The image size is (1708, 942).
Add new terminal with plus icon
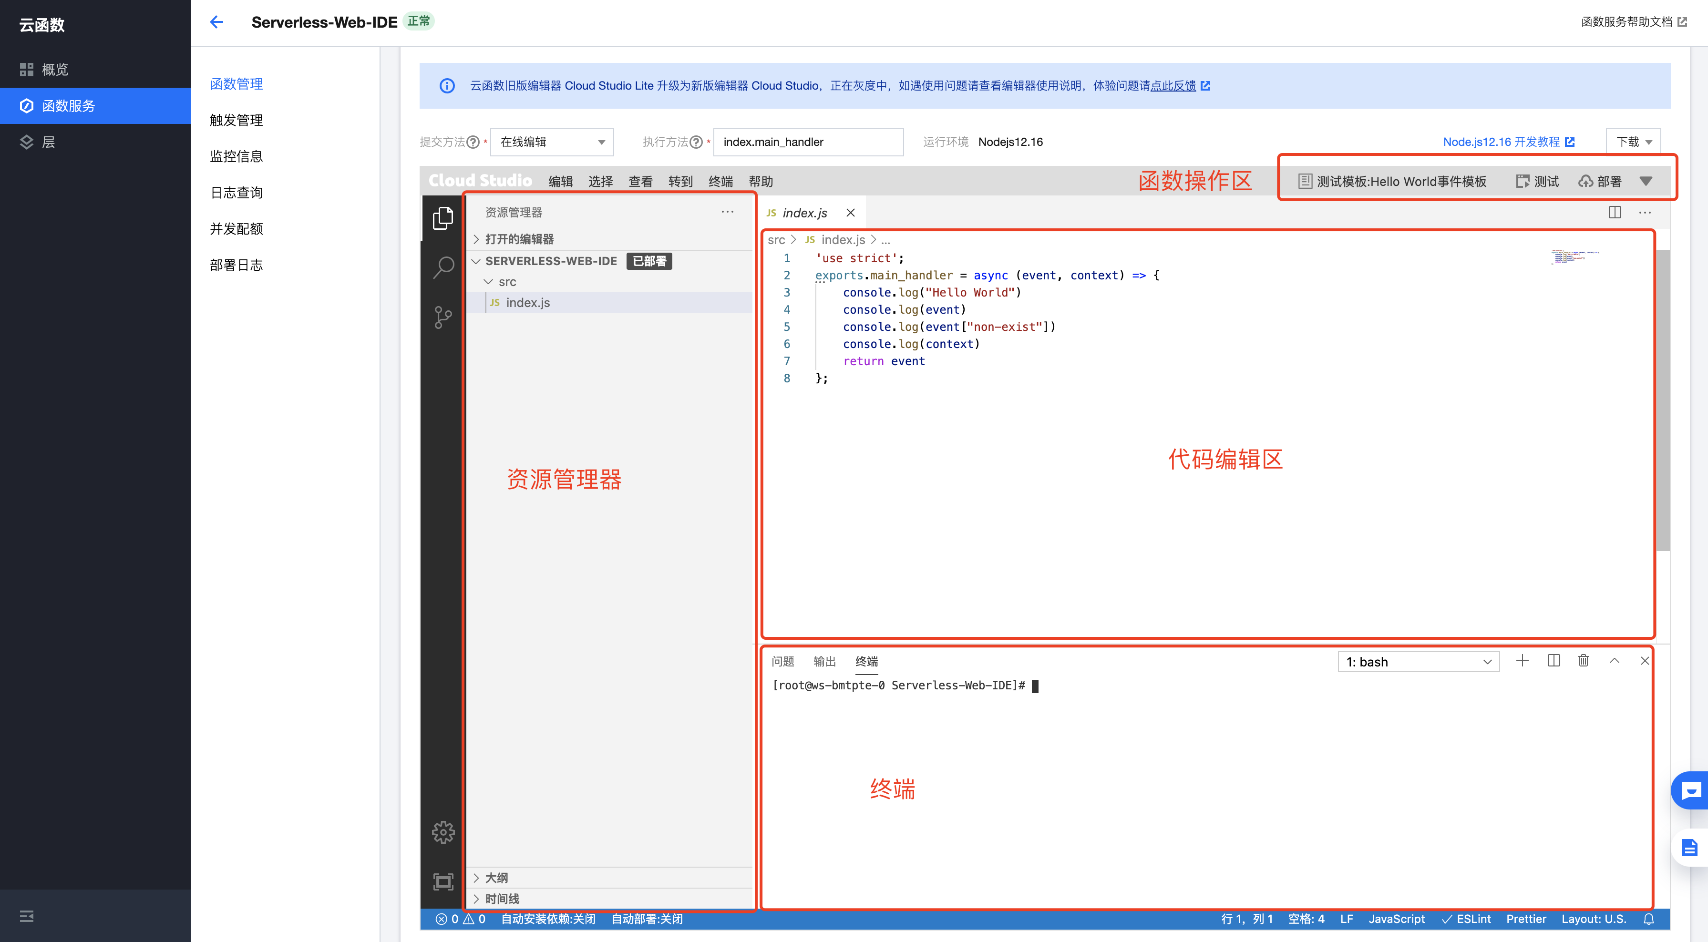[1523, 660]
